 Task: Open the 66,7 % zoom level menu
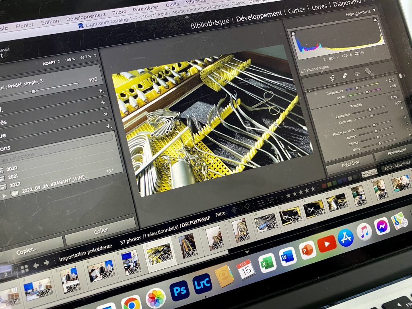[88, 56]
